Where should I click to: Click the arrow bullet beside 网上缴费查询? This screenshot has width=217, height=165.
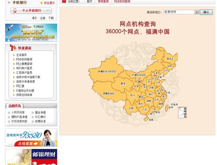point(14,64)
